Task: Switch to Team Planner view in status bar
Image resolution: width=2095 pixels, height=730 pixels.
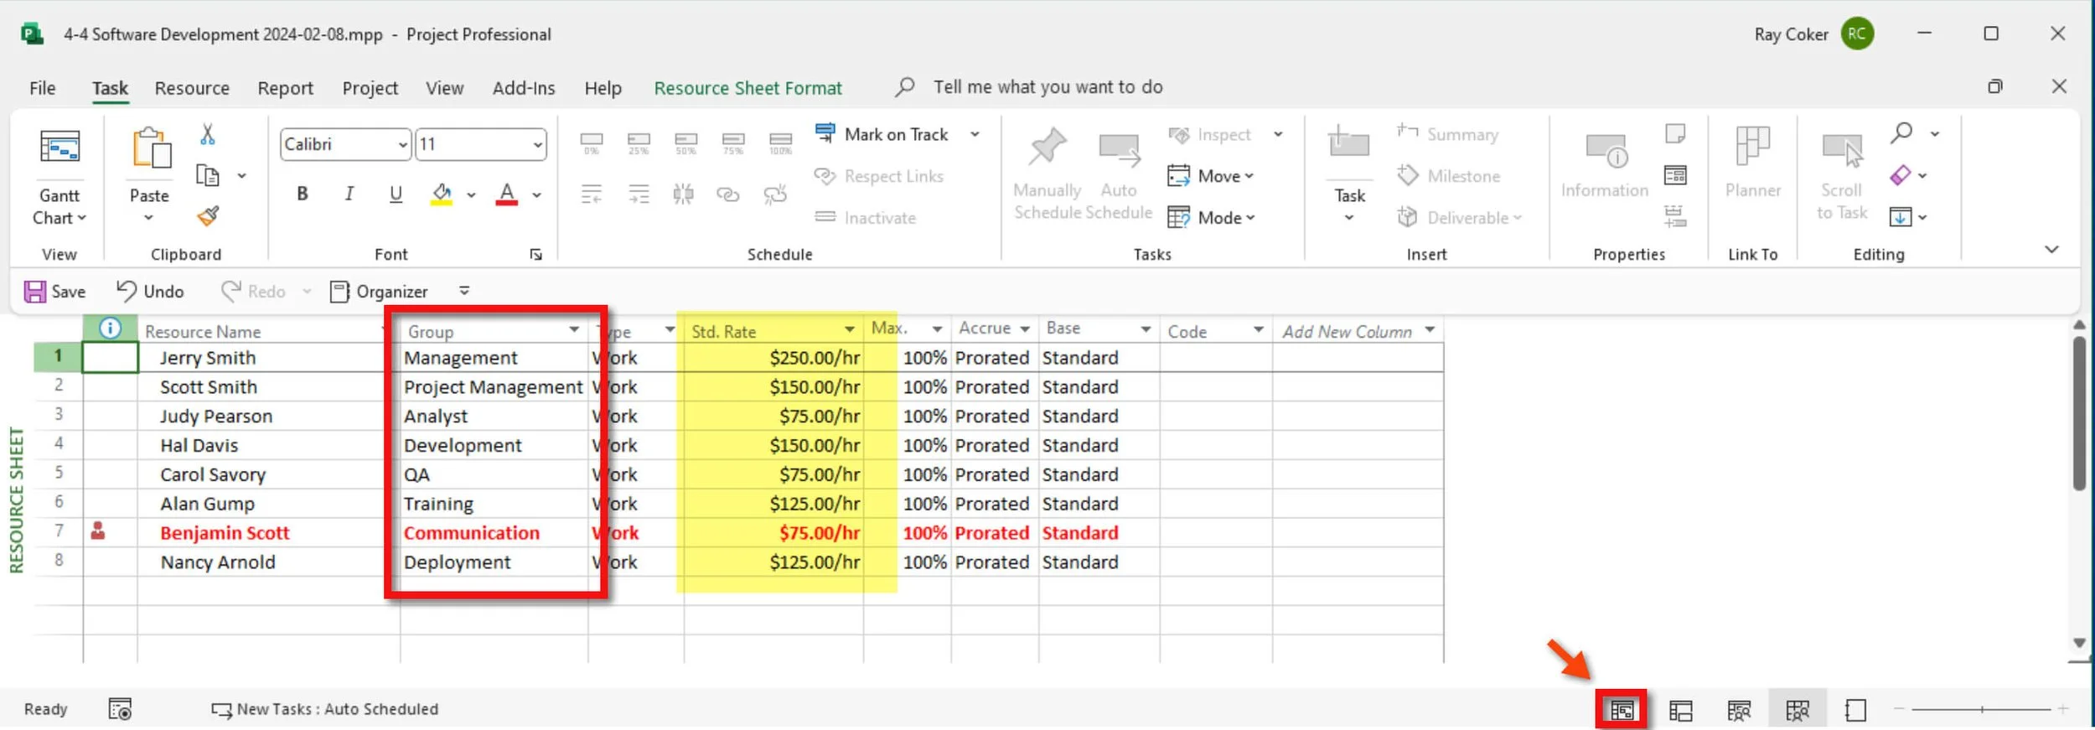Action: click(1739, 711)
